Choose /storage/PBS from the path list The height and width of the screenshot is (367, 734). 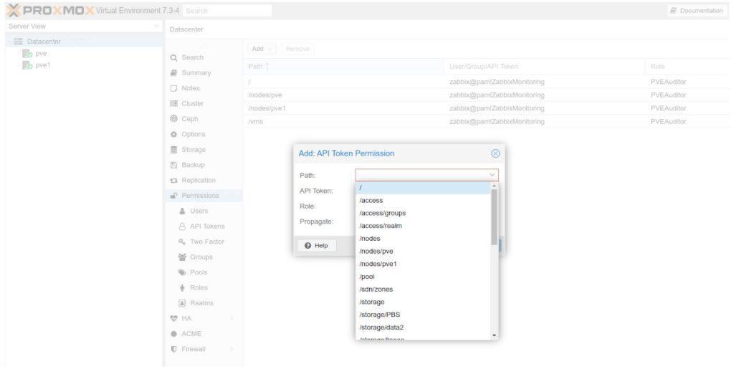[x=423, y=315]
